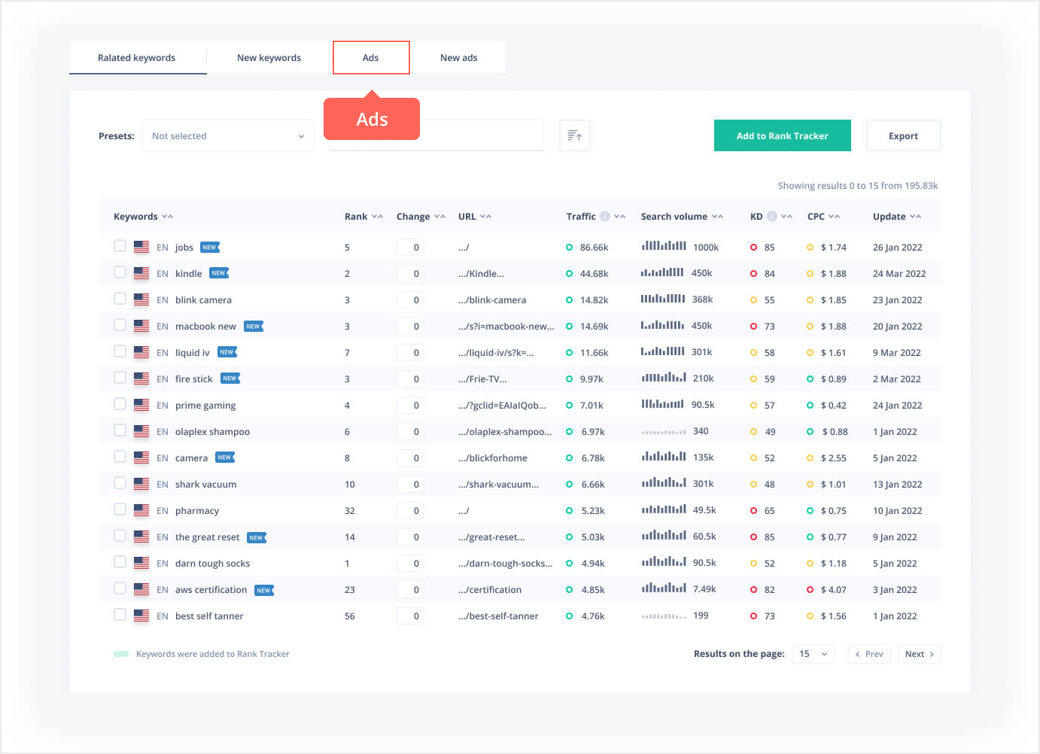This screenshot has height=754, width=1040.
Task: Open the results per page dropdown showing 15
Action: click(x=813, y=654)
